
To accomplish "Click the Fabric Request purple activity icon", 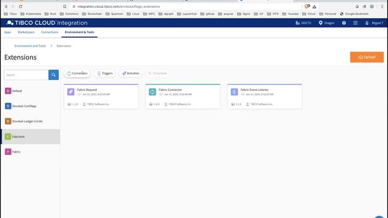I will [71, 92].
